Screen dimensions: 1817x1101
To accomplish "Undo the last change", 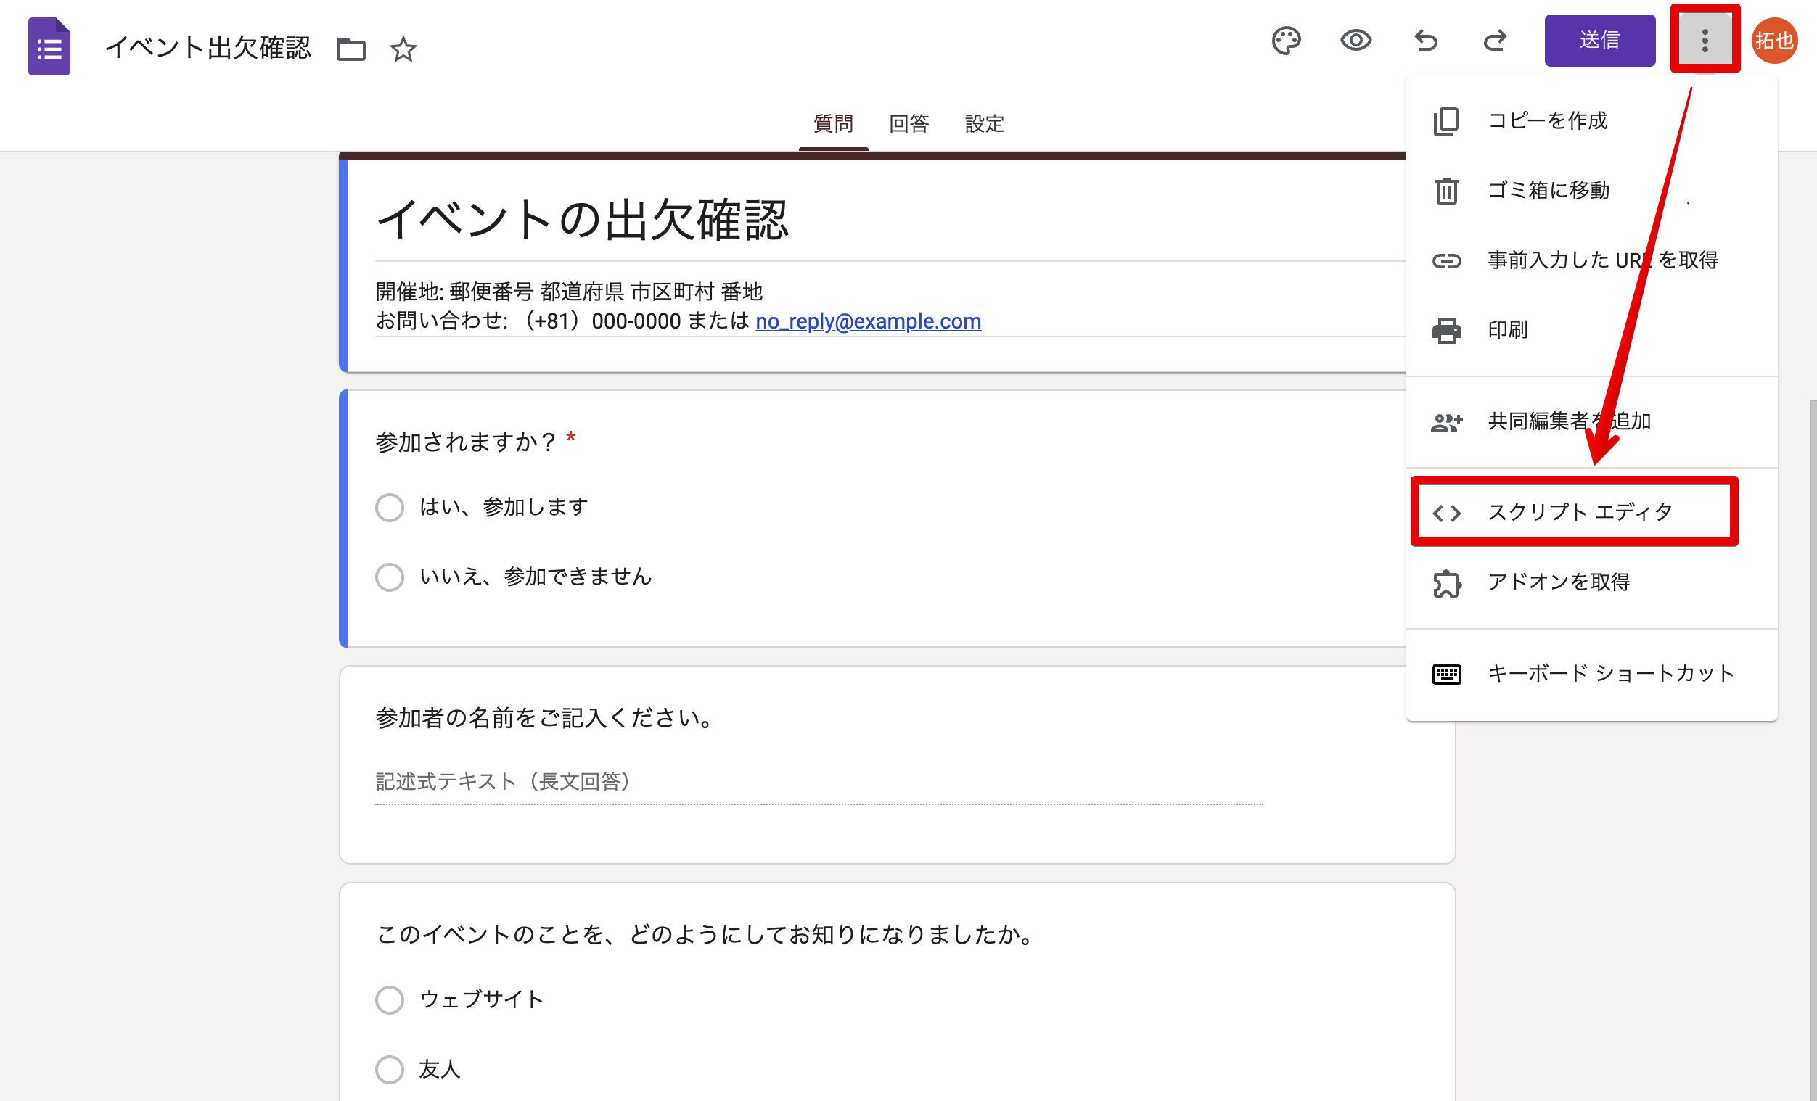I will [x=1425, y=41].
